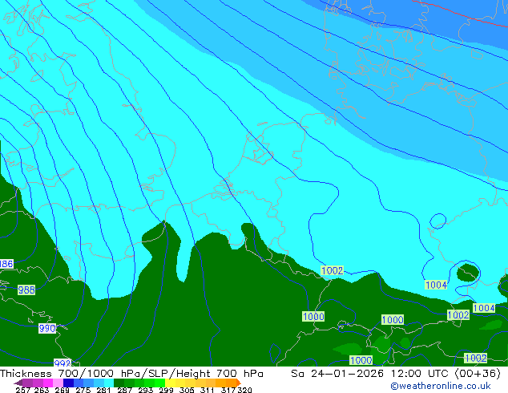Click the legend value 305
This screenshot has width=508, height=393.
pyautogui.click(x=187, y=390)
